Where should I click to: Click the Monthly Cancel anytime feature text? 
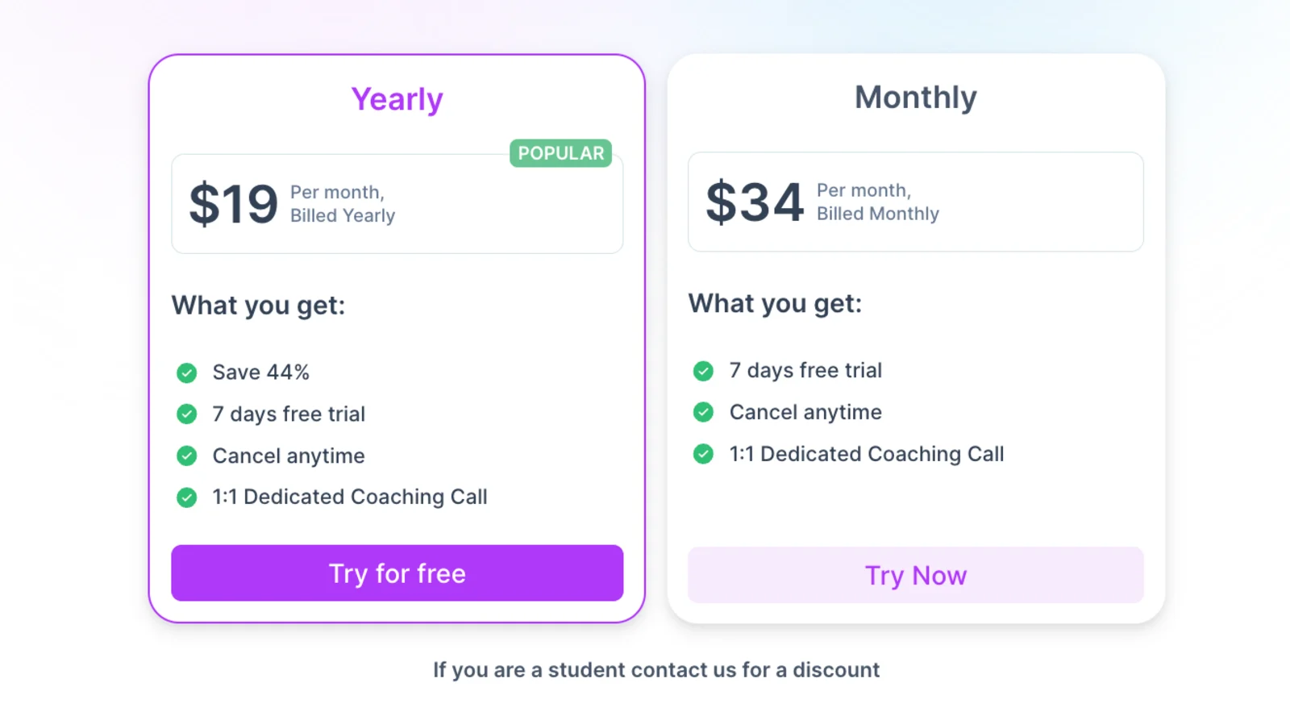[x=805, y=412]
